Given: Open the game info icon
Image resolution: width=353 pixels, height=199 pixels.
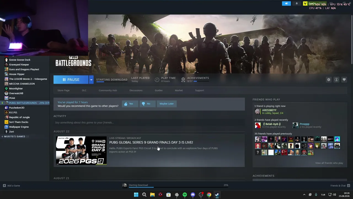Looking at the screenshot, I should tap(336, 80).
